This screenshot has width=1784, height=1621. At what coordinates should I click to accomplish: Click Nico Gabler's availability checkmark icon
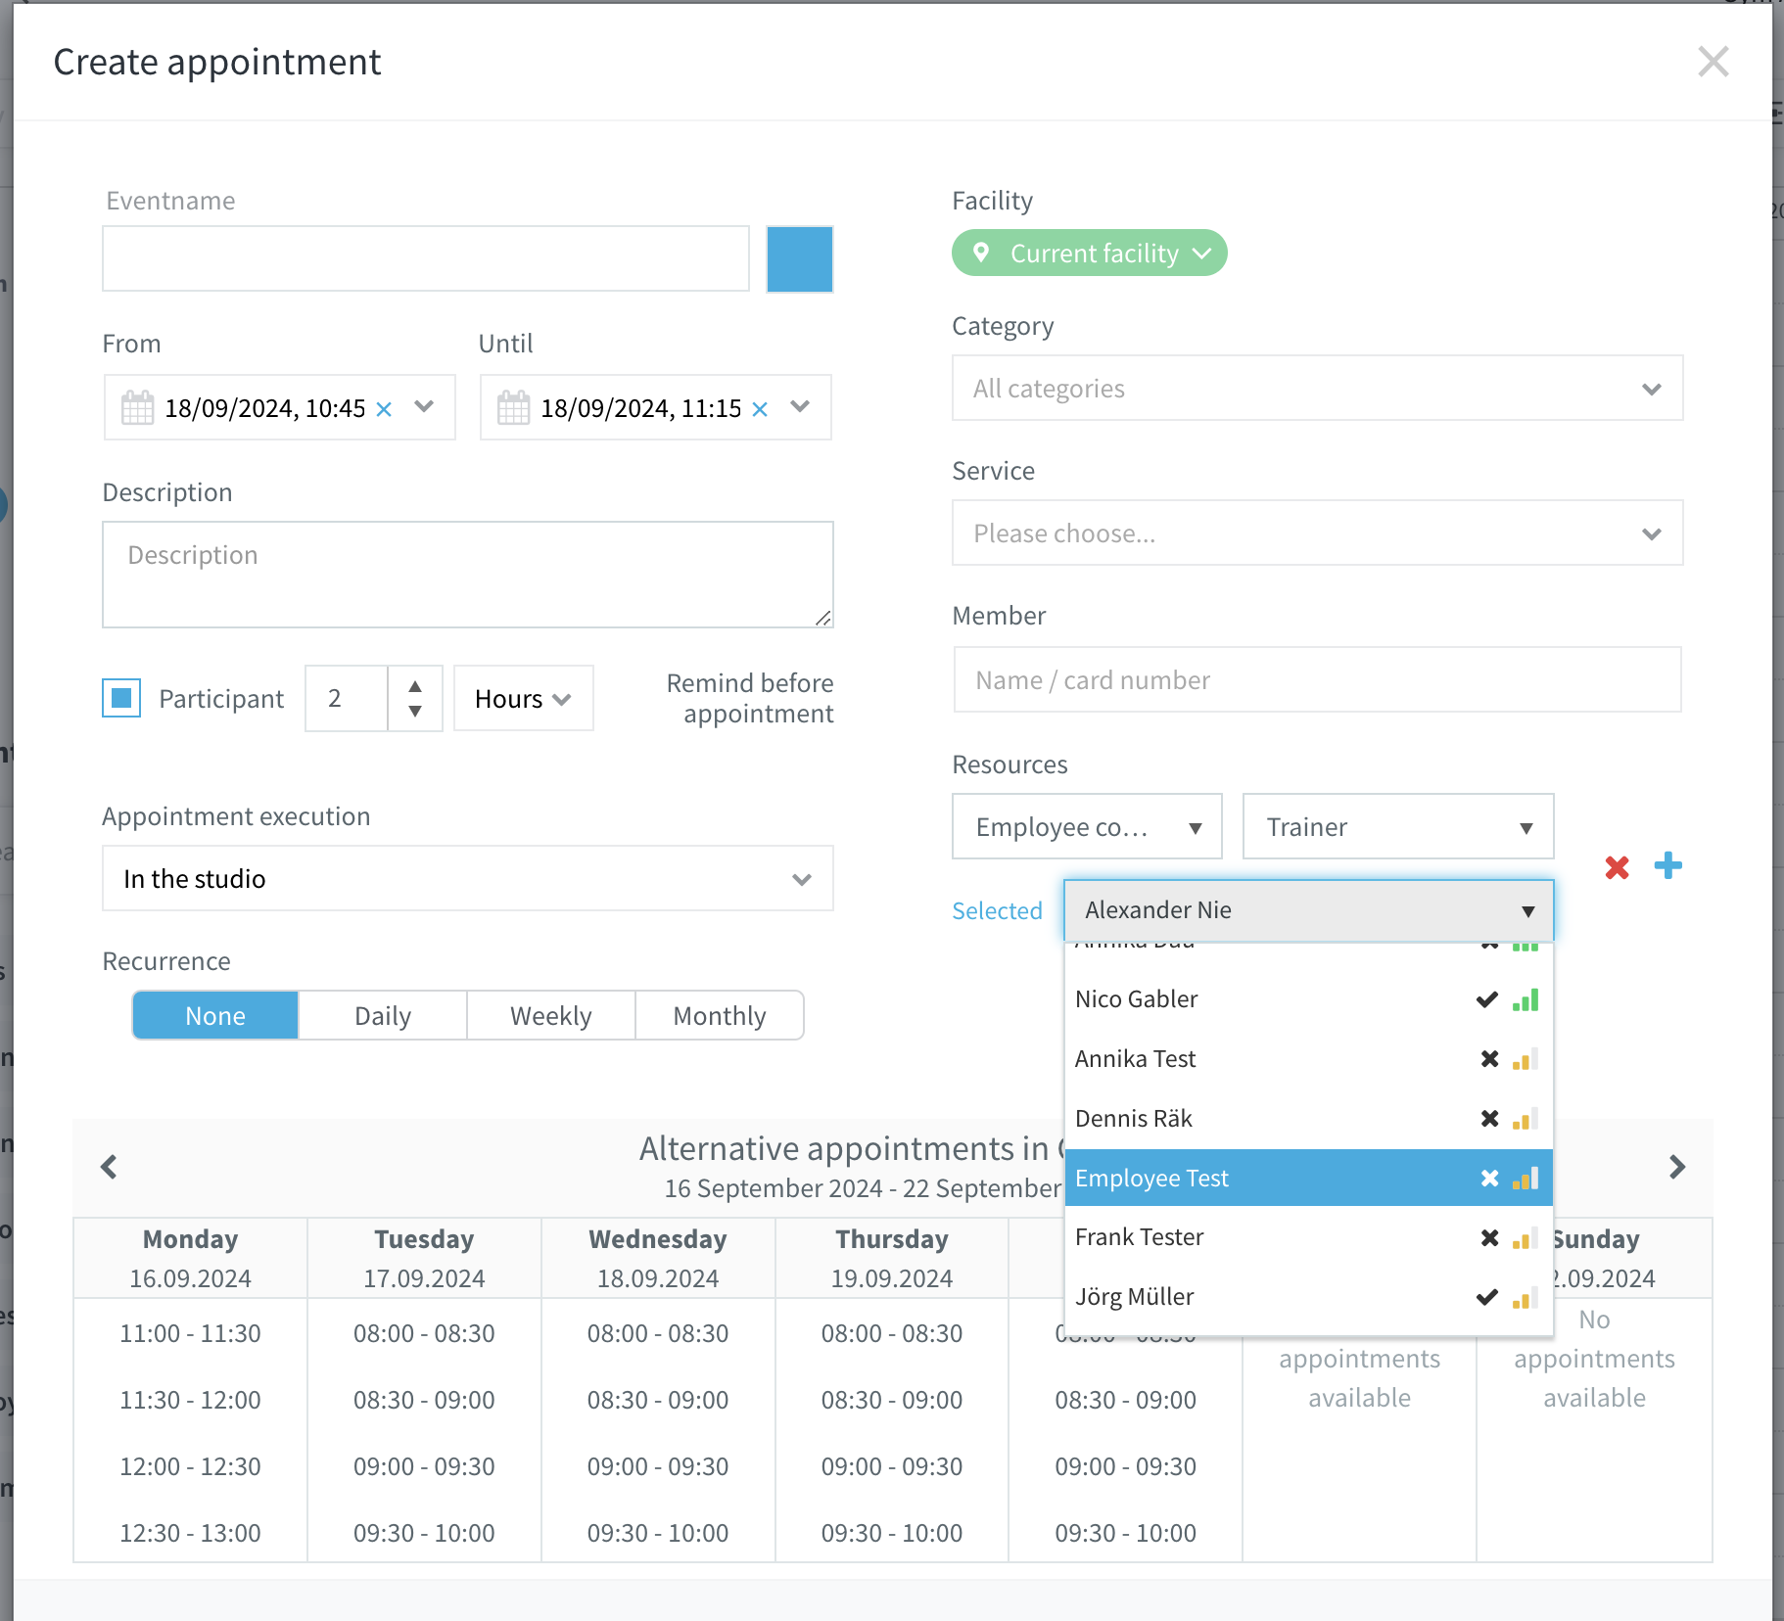1487,999
